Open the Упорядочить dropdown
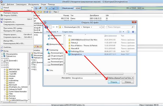 [52, 32]
